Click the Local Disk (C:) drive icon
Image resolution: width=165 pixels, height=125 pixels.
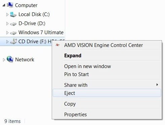pos(13,14)
